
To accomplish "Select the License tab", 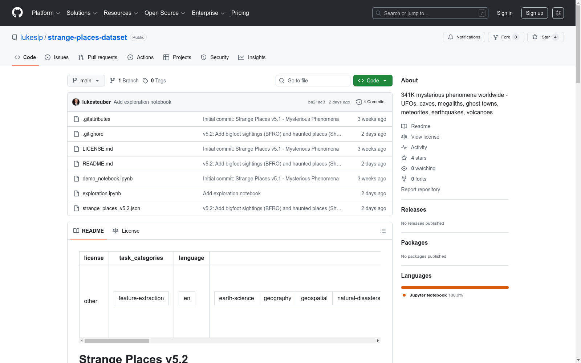I will 126,231.
